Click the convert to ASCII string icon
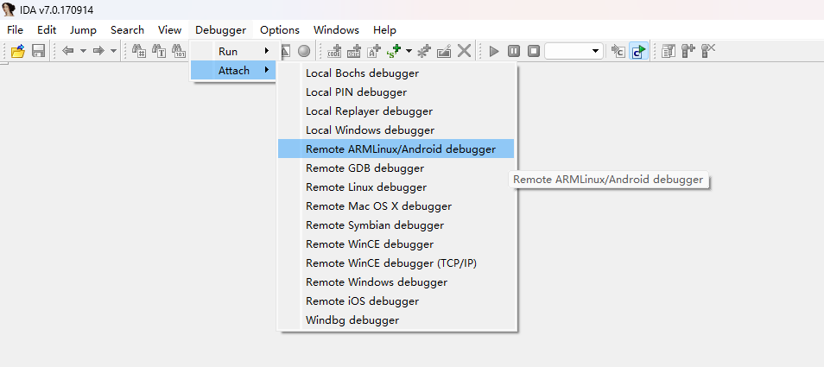Screen dimensions: 824x367 click(374, 51)
